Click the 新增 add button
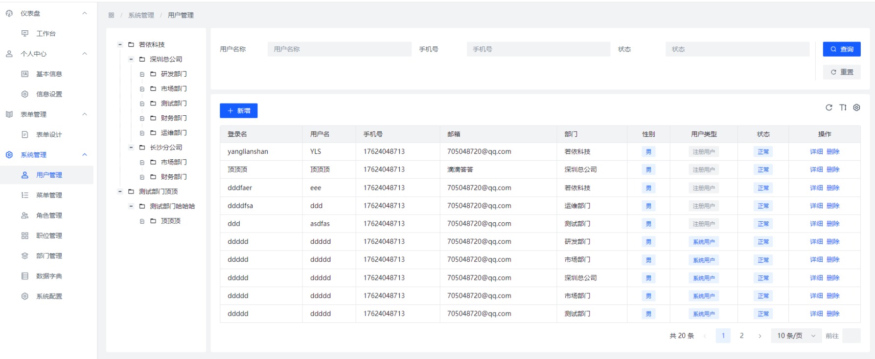This screenshot has height=359, width=875. coord(239,111)
